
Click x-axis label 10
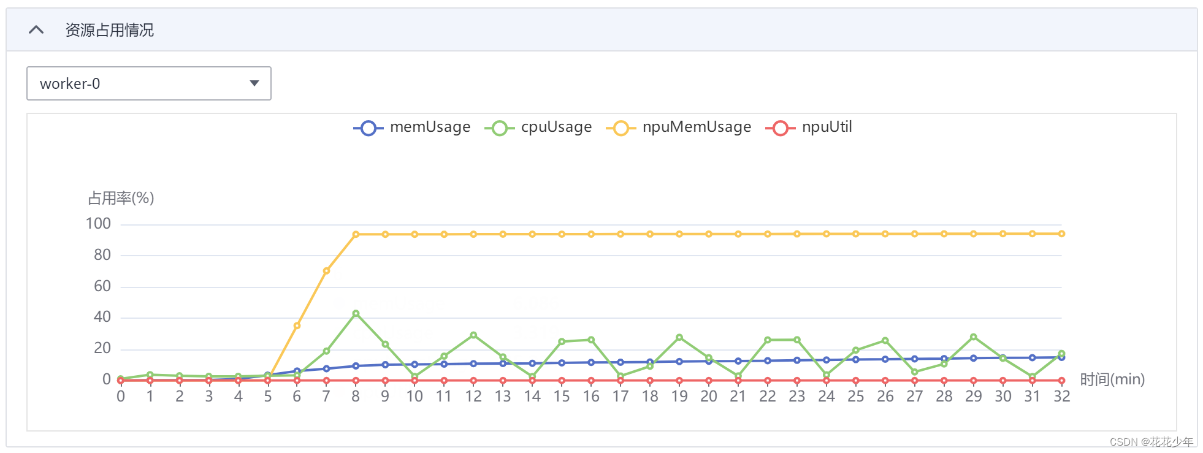(x=414, y=397)
